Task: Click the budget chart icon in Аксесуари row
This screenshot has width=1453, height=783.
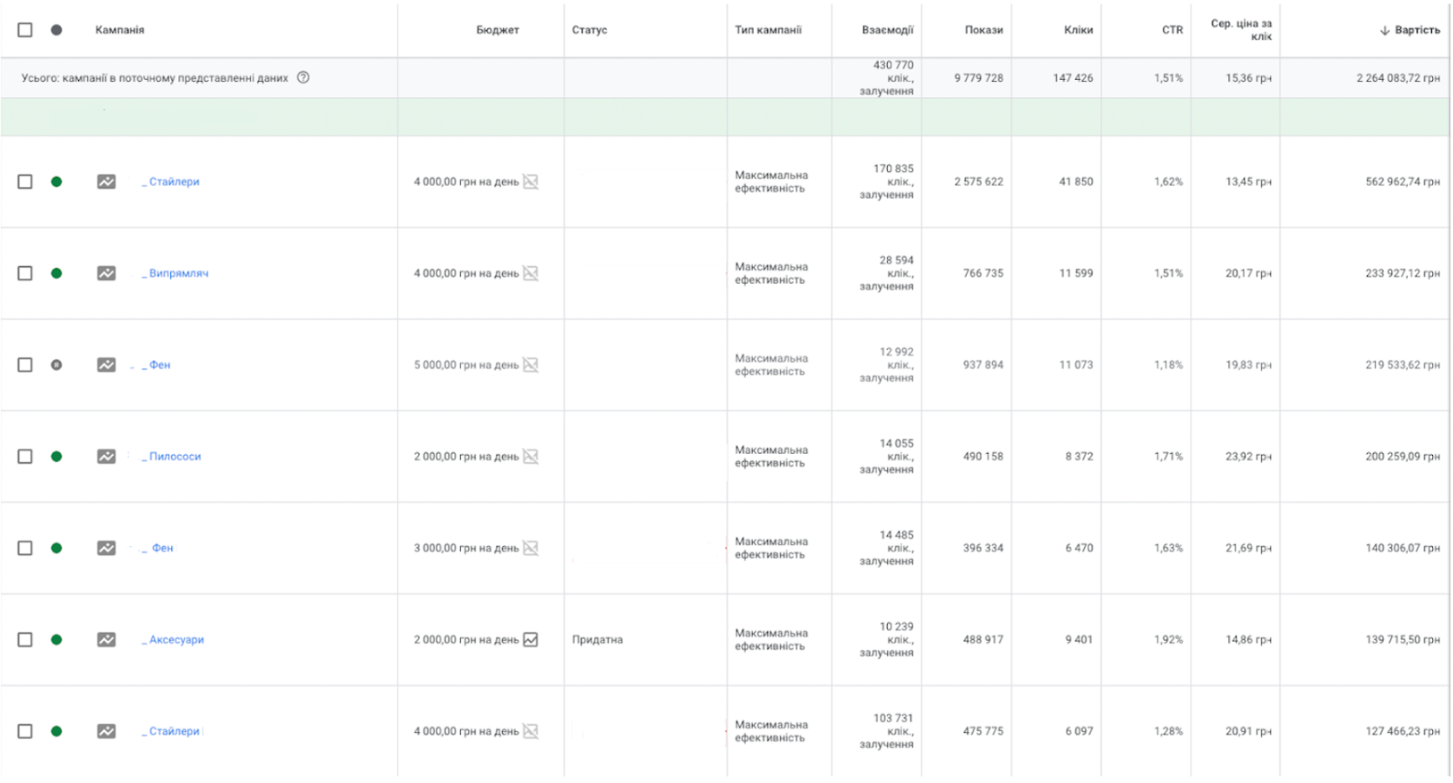Action: tap(531, 640)
